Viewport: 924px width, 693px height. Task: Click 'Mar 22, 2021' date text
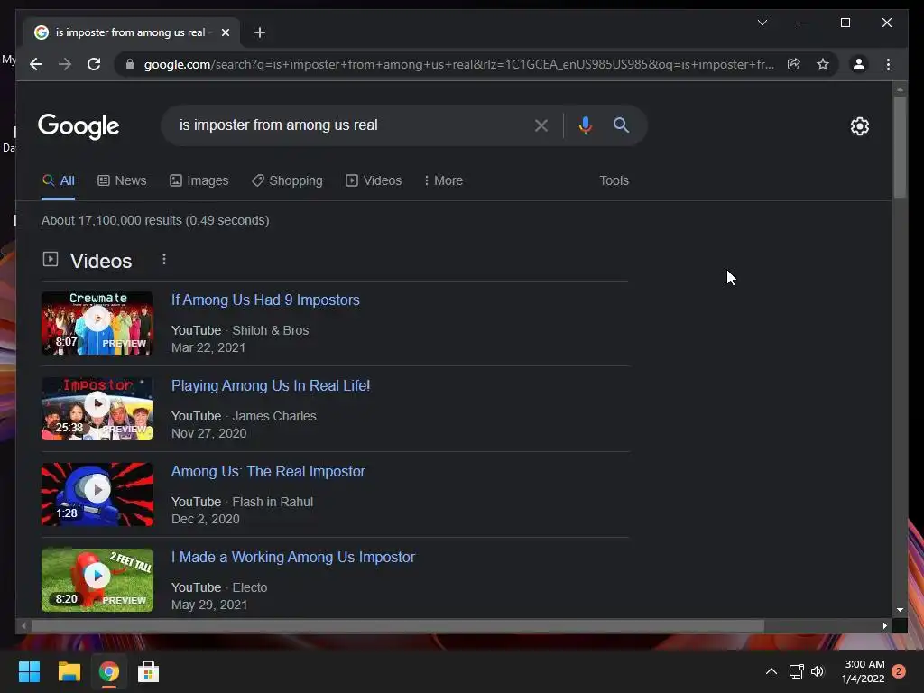[208, 347]
